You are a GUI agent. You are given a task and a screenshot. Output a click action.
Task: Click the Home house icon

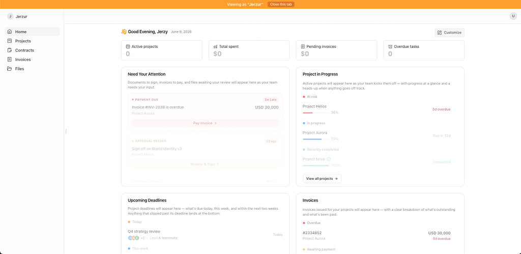pyautogui.click(x=9, y=32)
